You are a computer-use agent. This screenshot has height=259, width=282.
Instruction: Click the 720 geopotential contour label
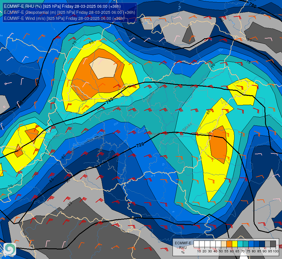pos(140,145)
